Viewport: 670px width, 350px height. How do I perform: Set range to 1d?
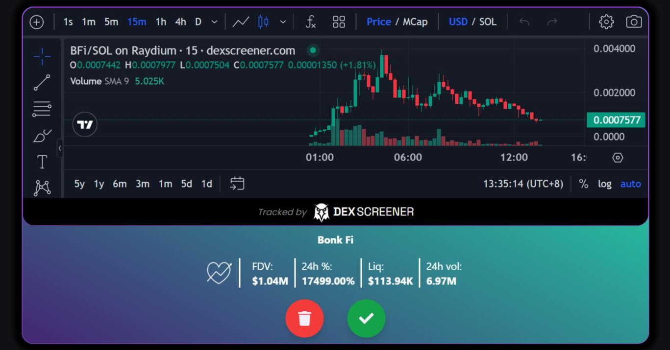click(x=207, y=184)
